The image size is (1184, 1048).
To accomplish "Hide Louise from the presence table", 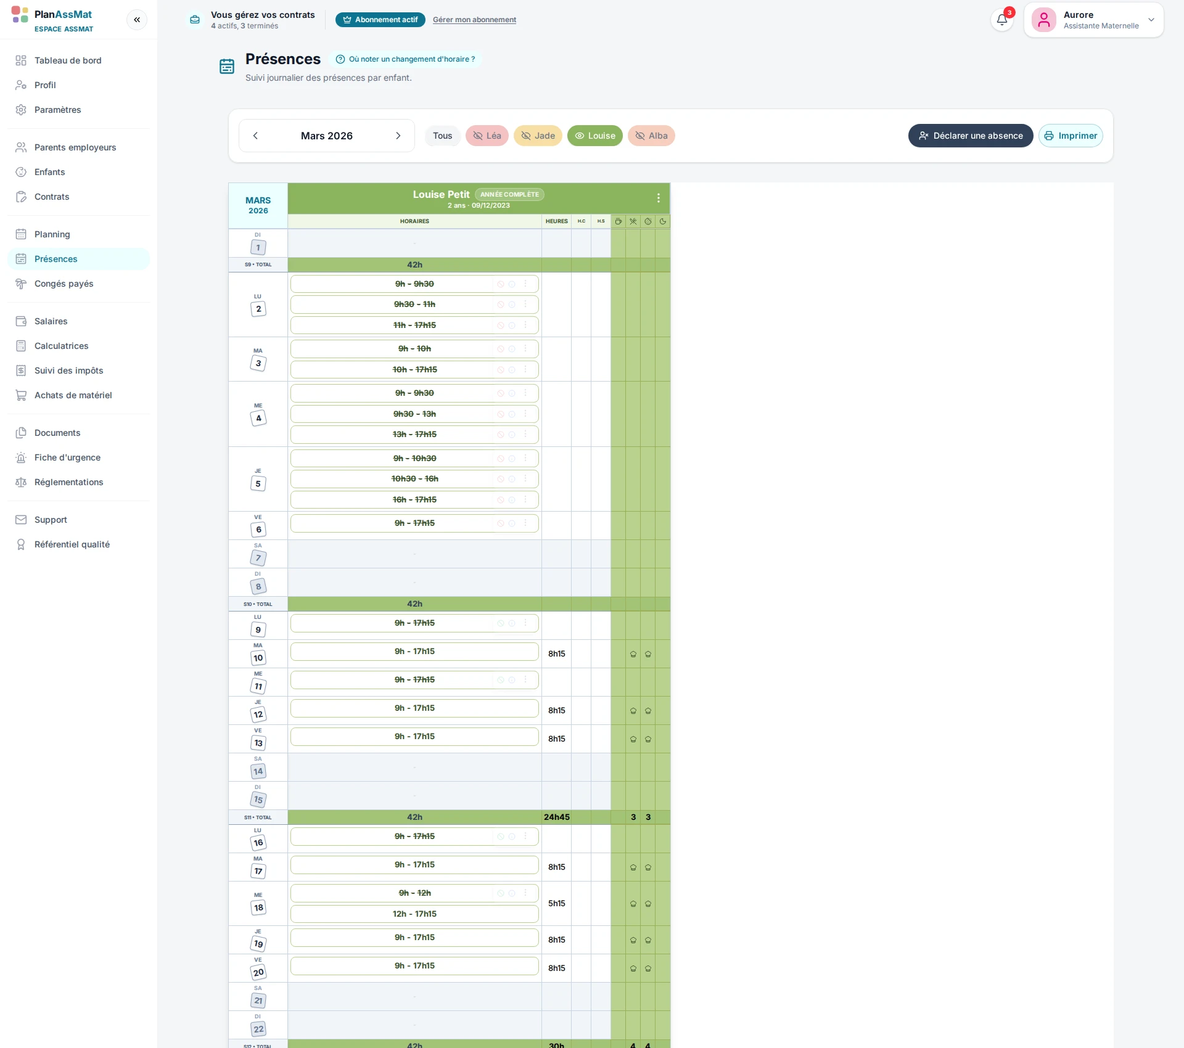I will pos(595,136).
